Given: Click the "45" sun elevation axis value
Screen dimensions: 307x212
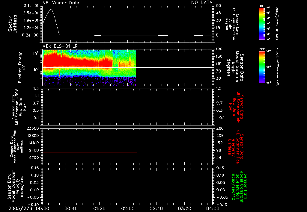Looking at the screenshot, I should point(219,13).
